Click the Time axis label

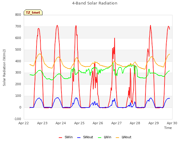pyautogui.click(x=168, y=128)
